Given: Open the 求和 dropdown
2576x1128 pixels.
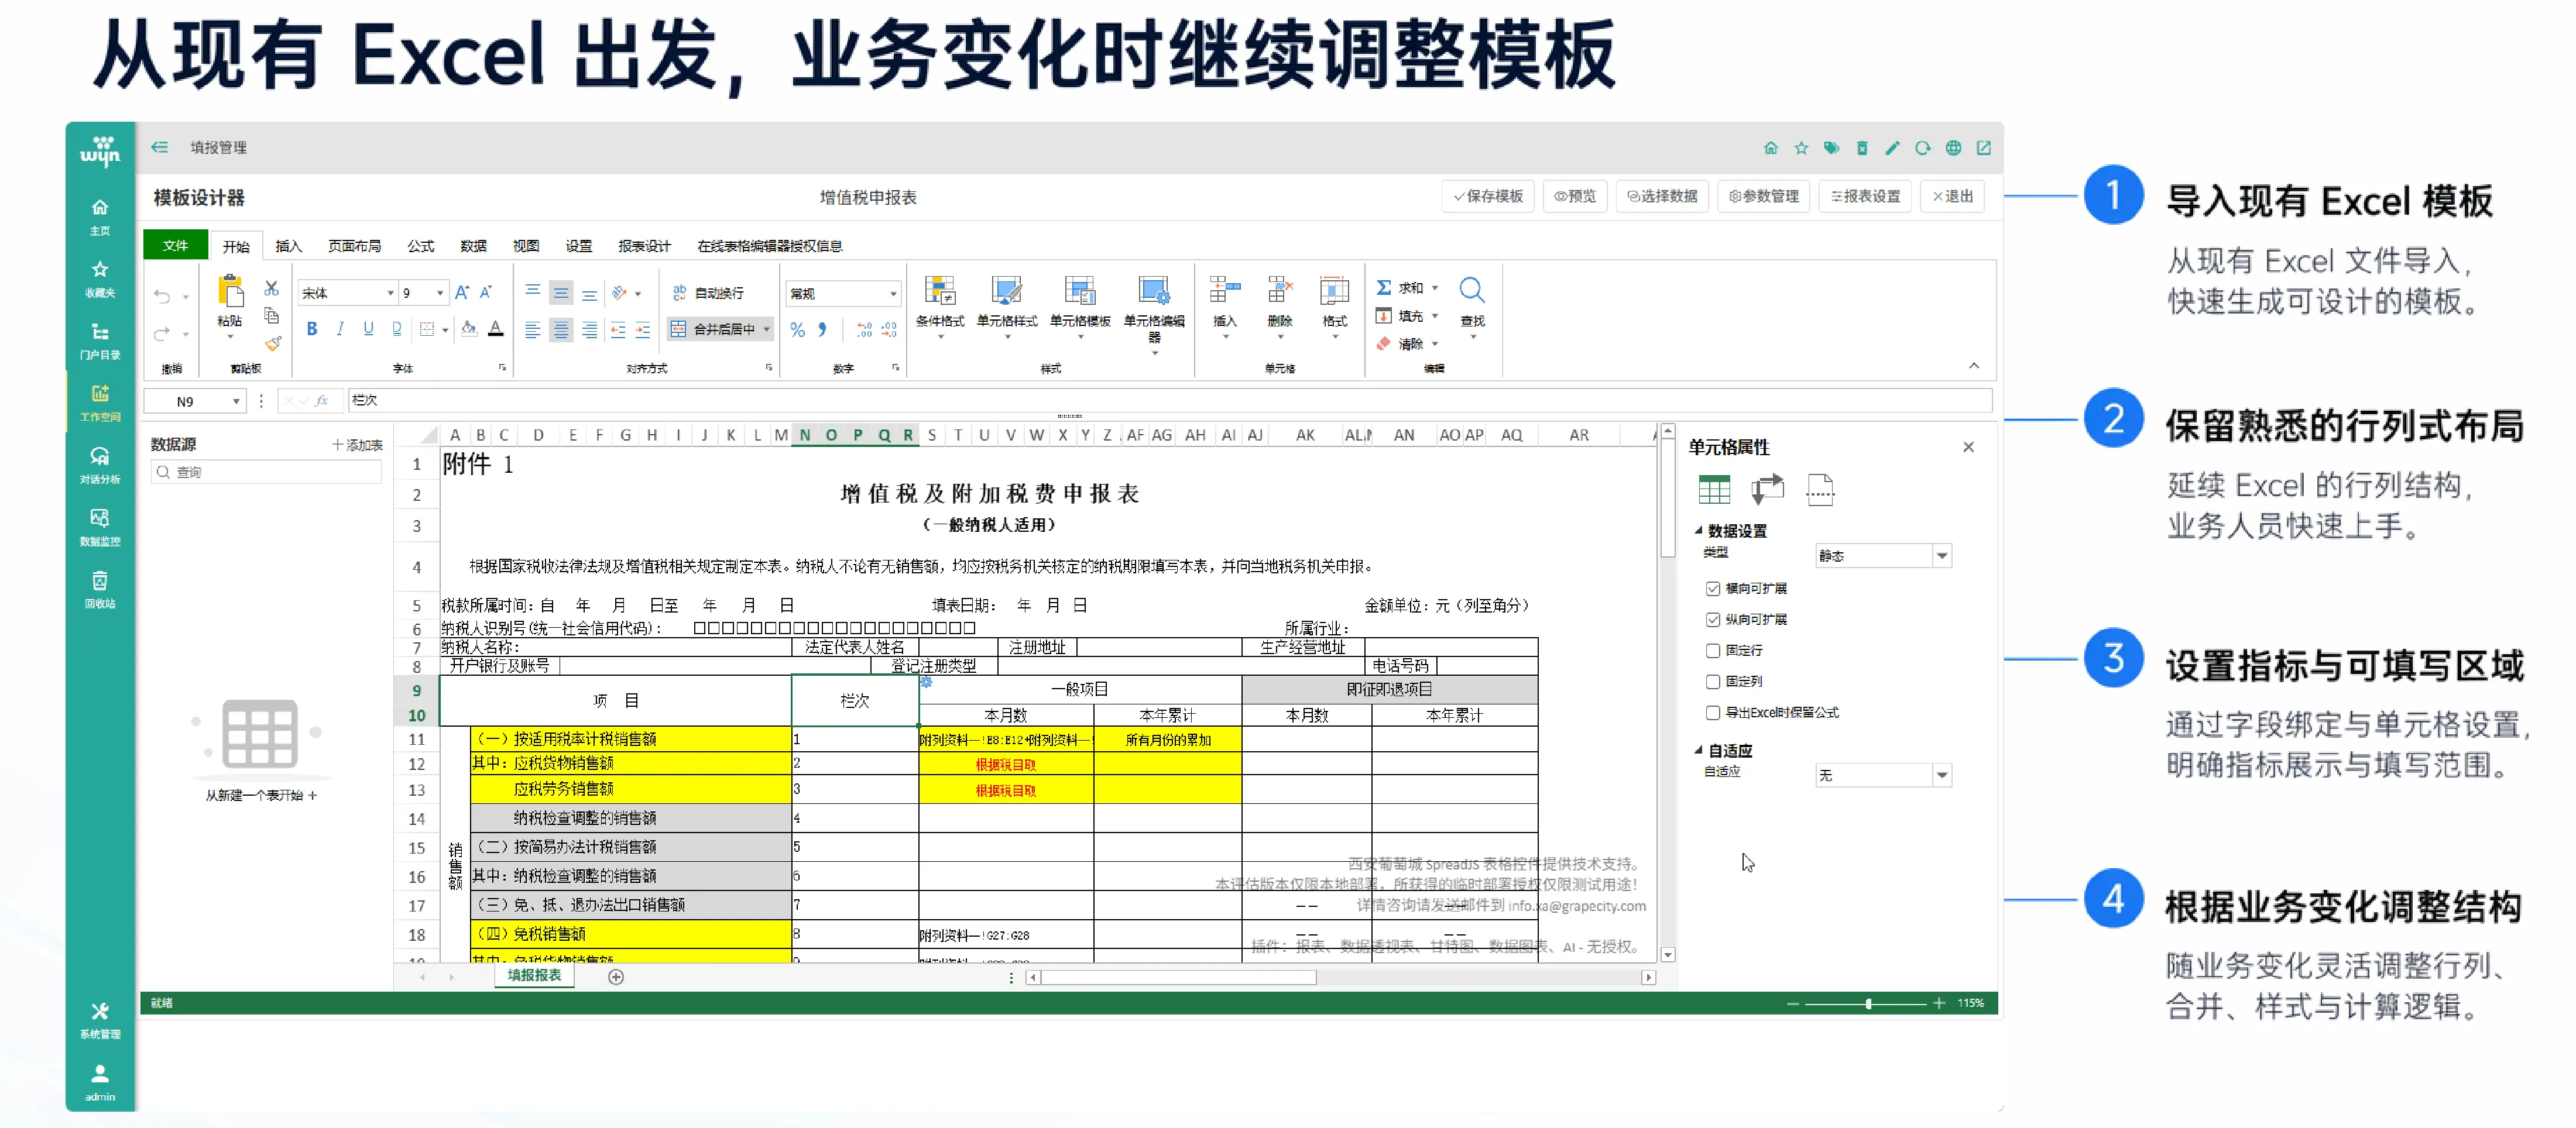Looking at the screenshot, I should pos(1435,288).
